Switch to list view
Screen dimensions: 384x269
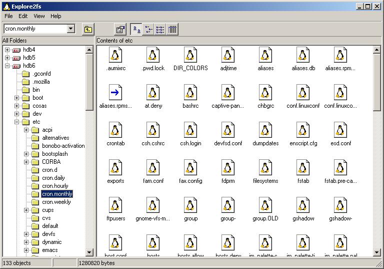[160, 30]
